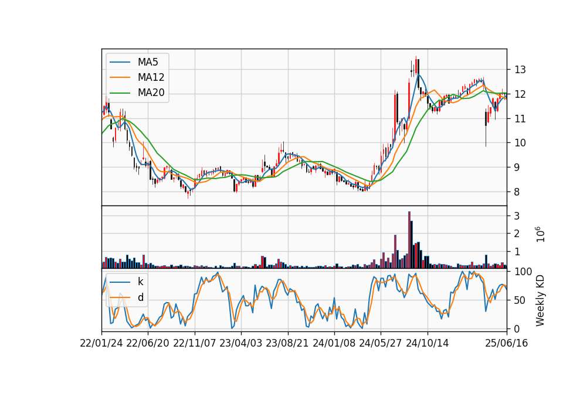Click the 24/05/27 date axis label
563x404 pixels.
click(381, 344)
